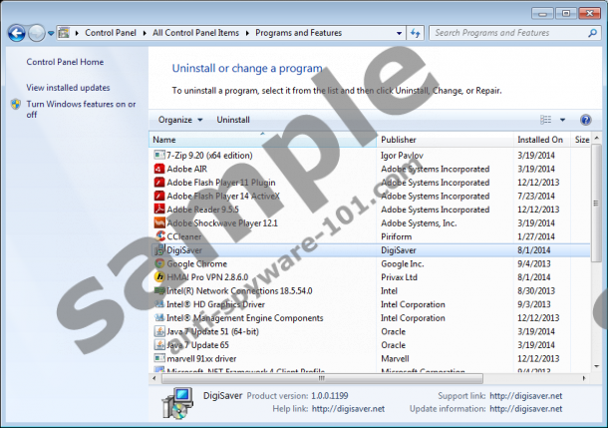Viewport: 608px width, 428px height.
Task: Click the Search Programs and Features field
Action: click(x=508, y=33)
